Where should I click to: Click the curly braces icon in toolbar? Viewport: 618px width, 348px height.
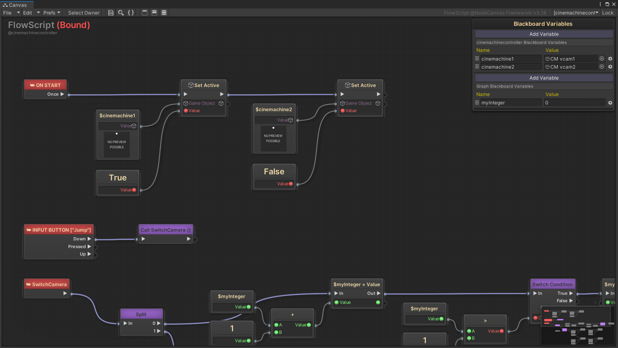131,13
